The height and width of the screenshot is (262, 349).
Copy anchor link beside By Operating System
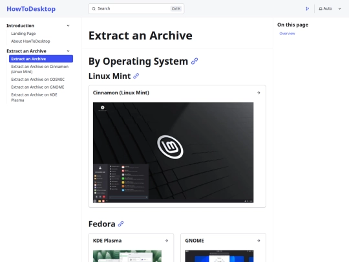point(195,61)
